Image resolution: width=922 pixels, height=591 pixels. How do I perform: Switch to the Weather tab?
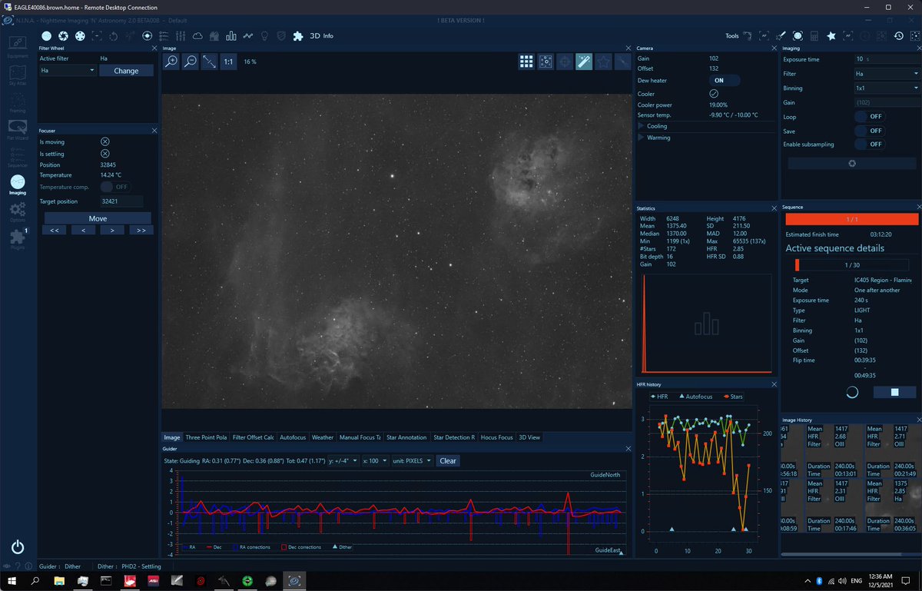pyautogui.click(x=323, y=437)
